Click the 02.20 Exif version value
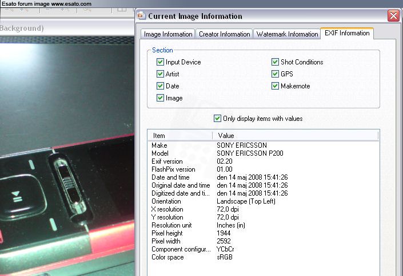The image size is (403, 276). [225, 161]
